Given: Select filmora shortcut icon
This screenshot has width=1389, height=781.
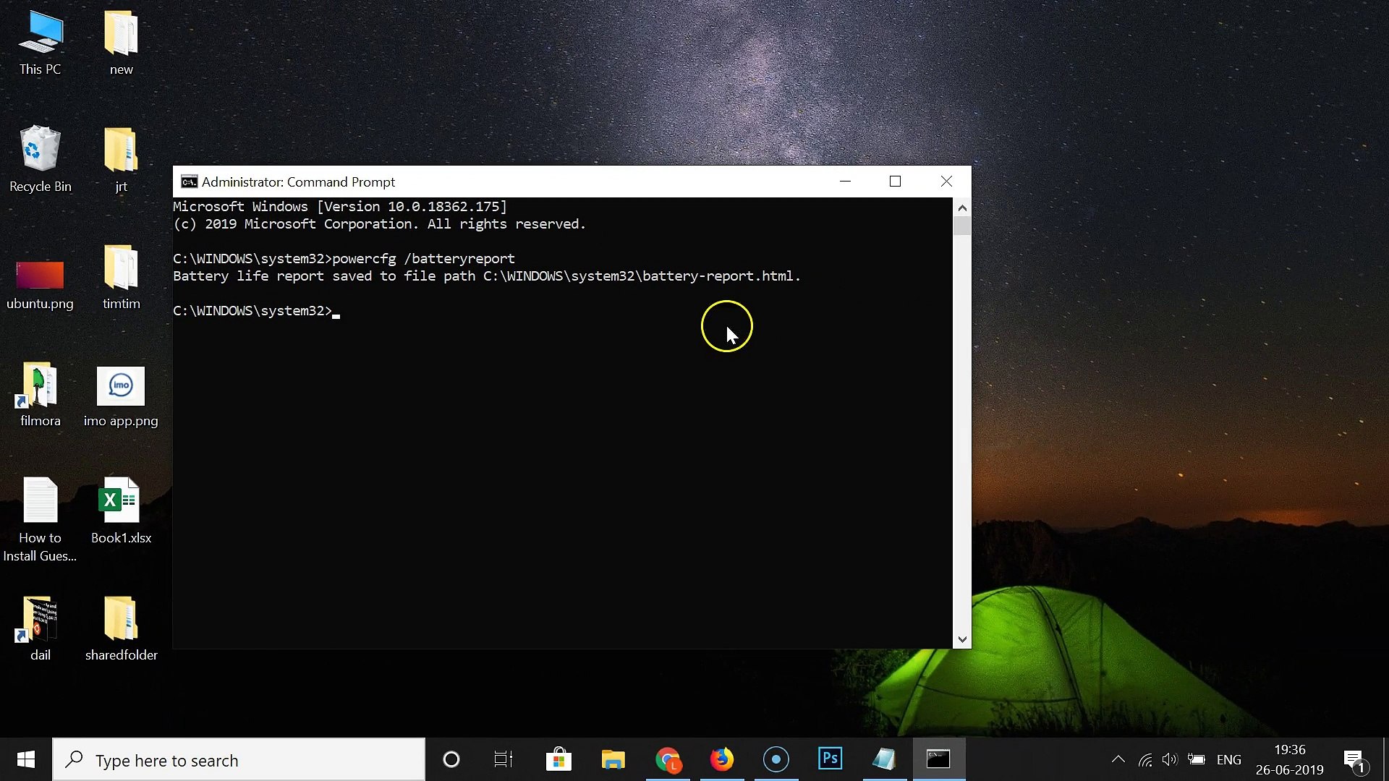Looking at the screenshot, I should (x=41, y=395).
